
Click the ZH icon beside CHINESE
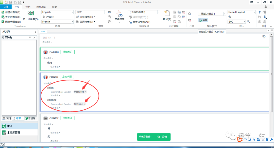(x=45, y=118)
